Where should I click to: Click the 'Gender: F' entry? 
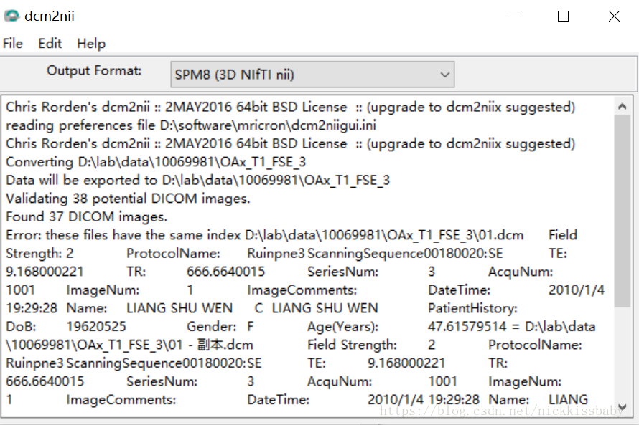(x=220, y=327)
